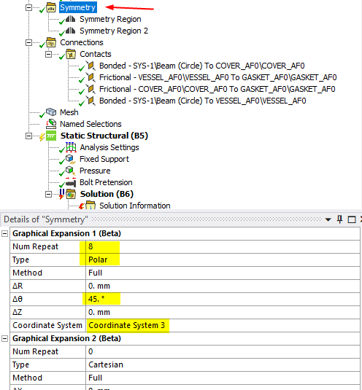Pin the Details panel with pushpin icon
This screenshot has height=390, width=362.
(339, 219)
